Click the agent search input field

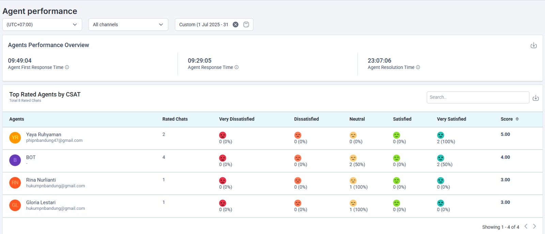tap(478, 97)
